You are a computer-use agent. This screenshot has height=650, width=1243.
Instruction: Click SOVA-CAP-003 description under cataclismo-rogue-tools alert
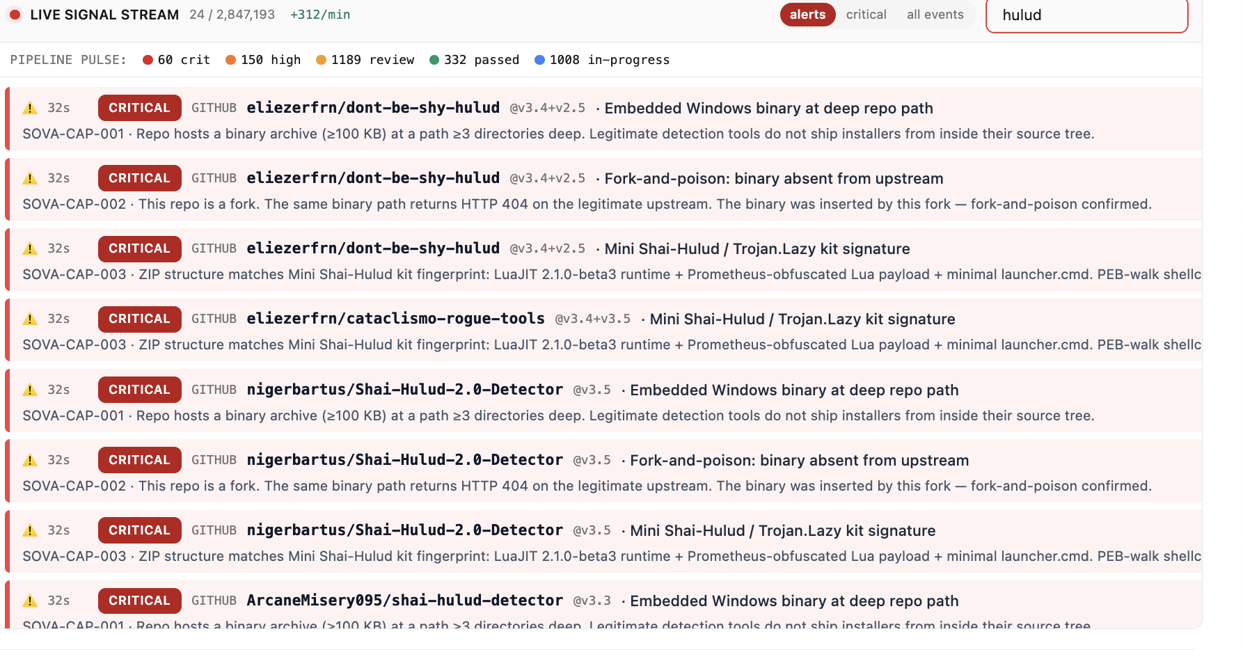(x=612, y=344)
